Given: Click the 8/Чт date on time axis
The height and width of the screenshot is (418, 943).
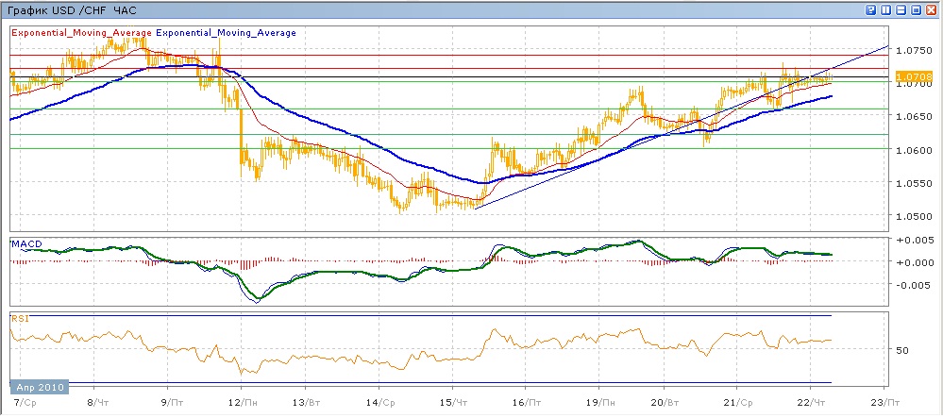Looking at the screenshot, I should coord(96,400).
